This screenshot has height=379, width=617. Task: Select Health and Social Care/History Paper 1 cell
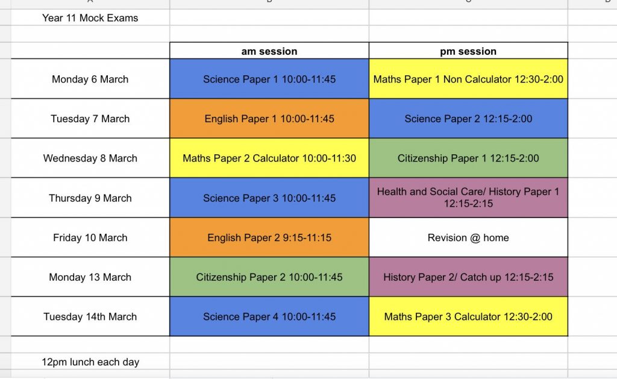468,198
